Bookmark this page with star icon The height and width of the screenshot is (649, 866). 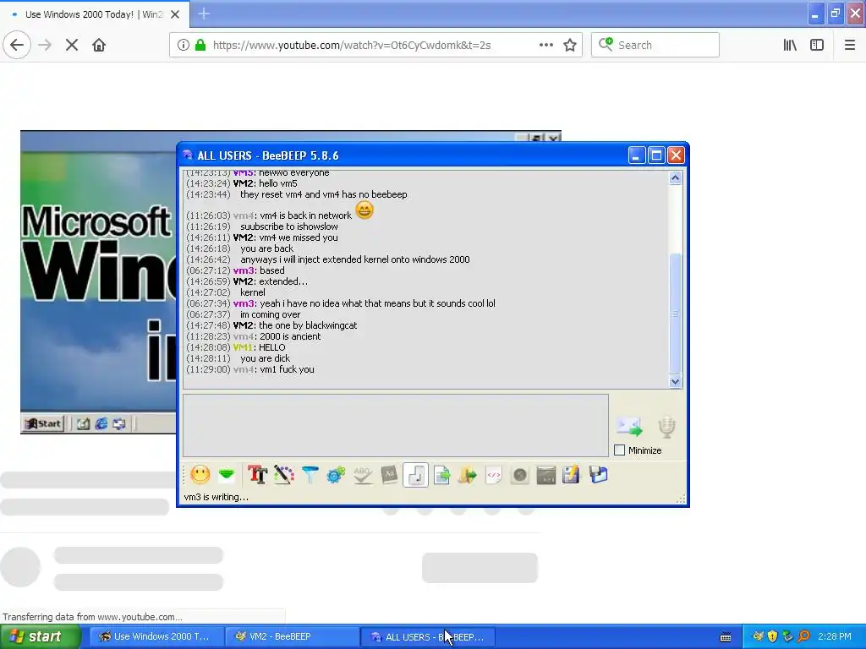tap(570, 45)
